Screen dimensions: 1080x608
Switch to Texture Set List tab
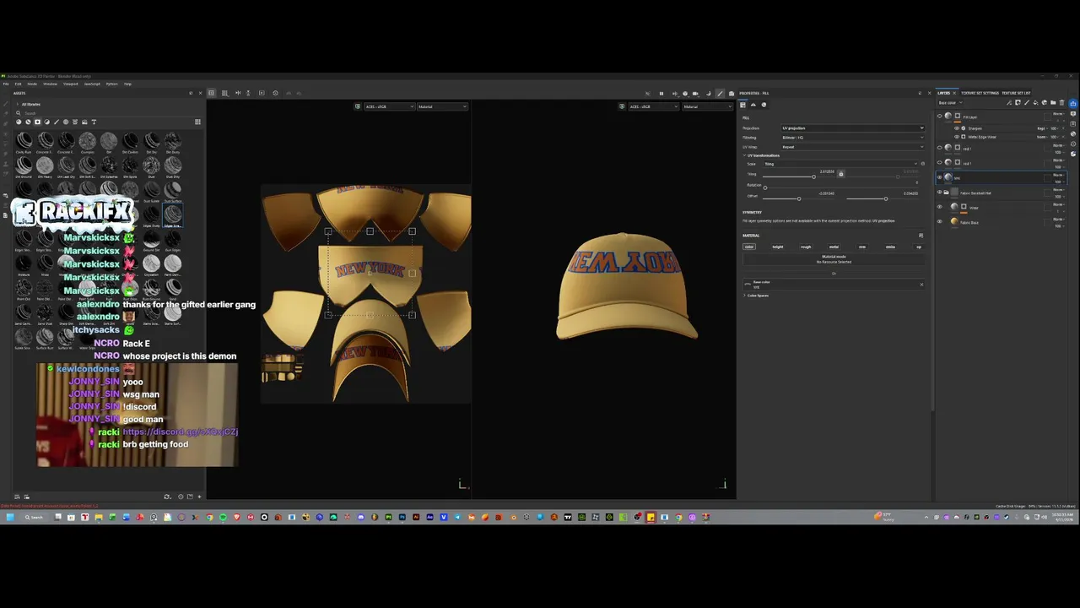1016,93
